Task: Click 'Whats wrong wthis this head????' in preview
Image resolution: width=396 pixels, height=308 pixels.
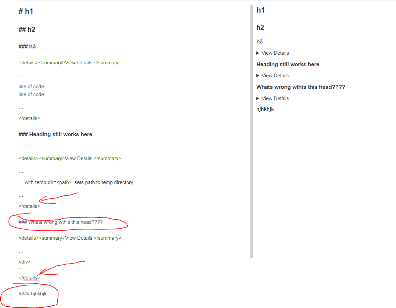Action: [300, 87]
